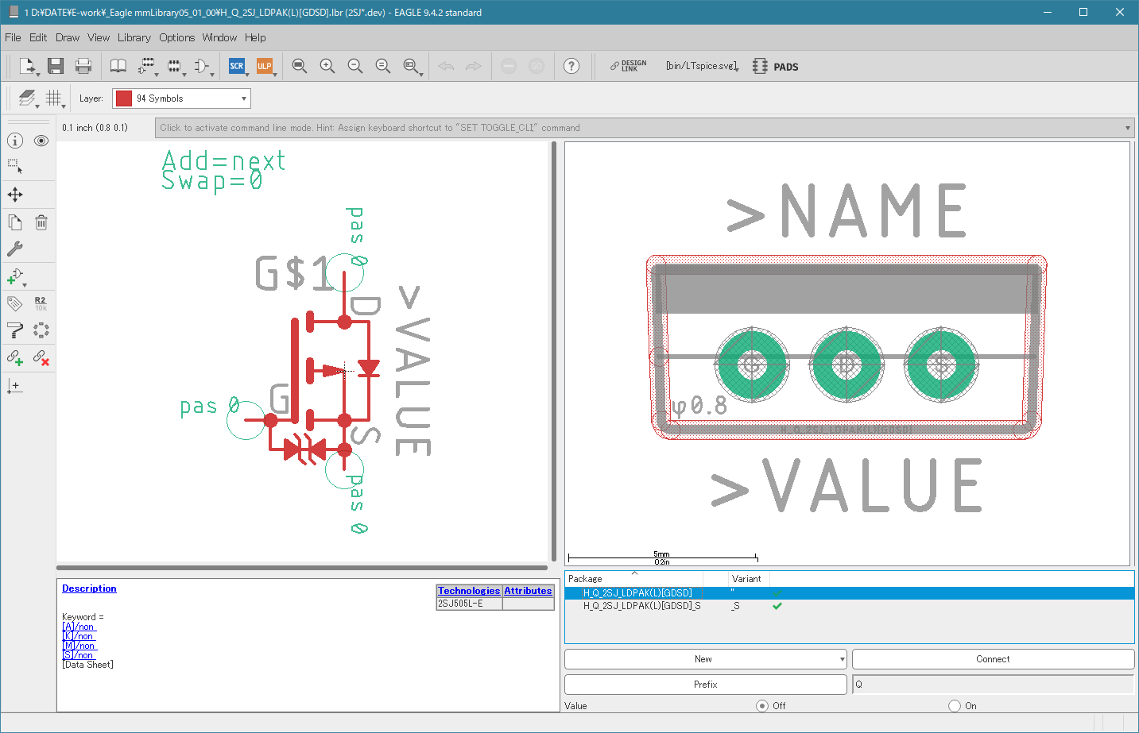1139x733 pixels.
Task: Click the Print icon in toolbar
Action: tap(83, 66)
